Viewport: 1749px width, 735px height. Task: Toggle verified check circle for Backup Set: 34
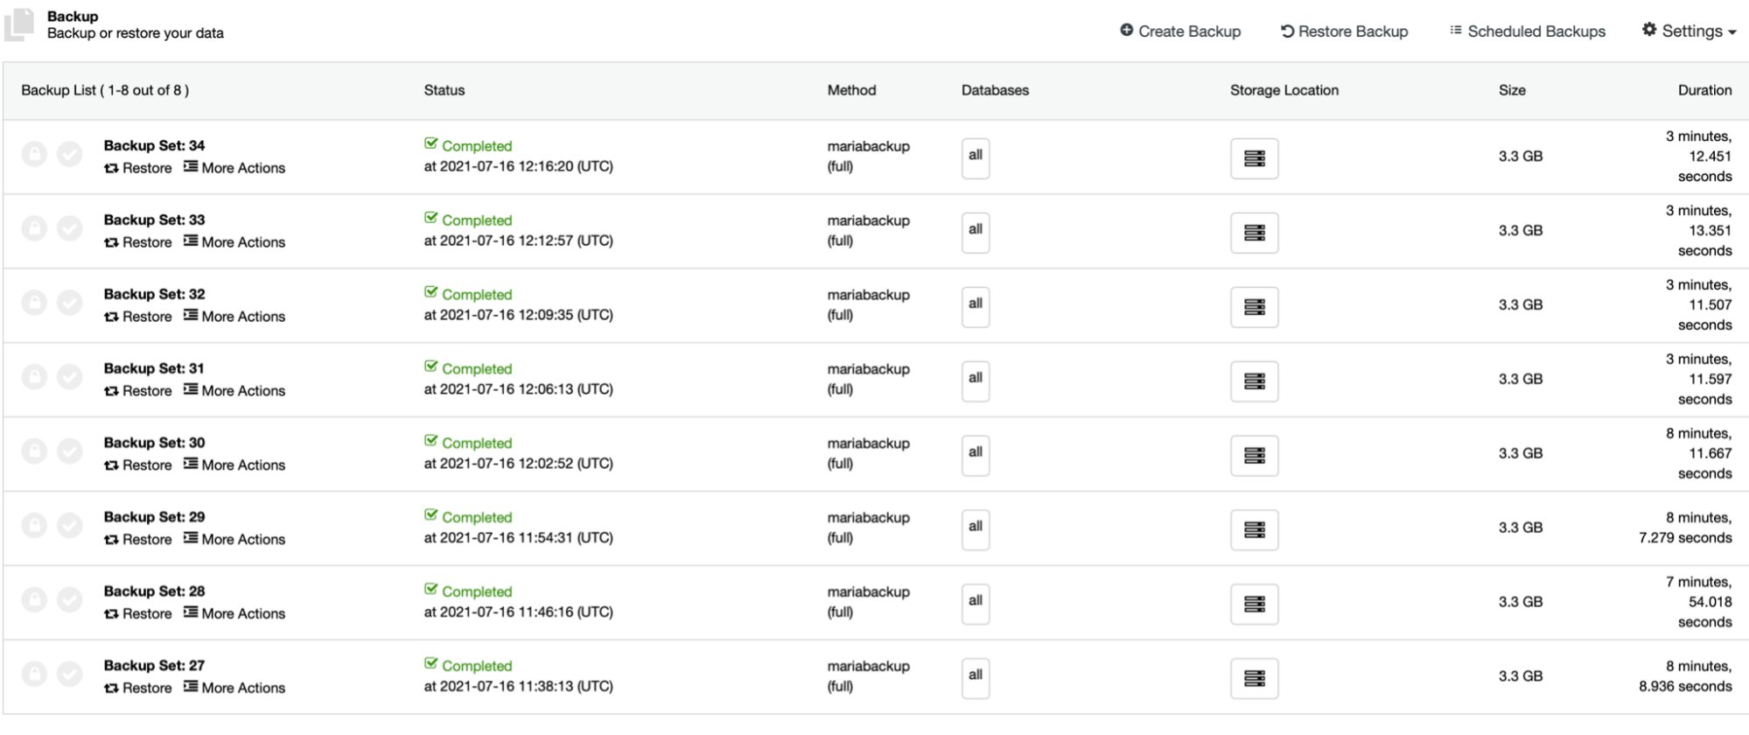click(70, 155)
